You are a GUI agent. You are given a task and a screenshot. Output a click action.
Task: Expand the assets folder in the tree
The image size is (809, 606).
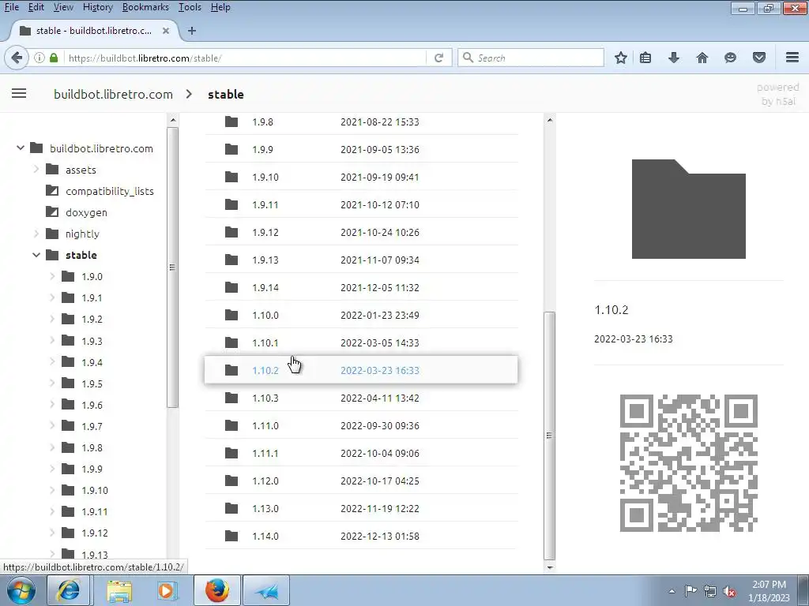(x=36, y=169)
